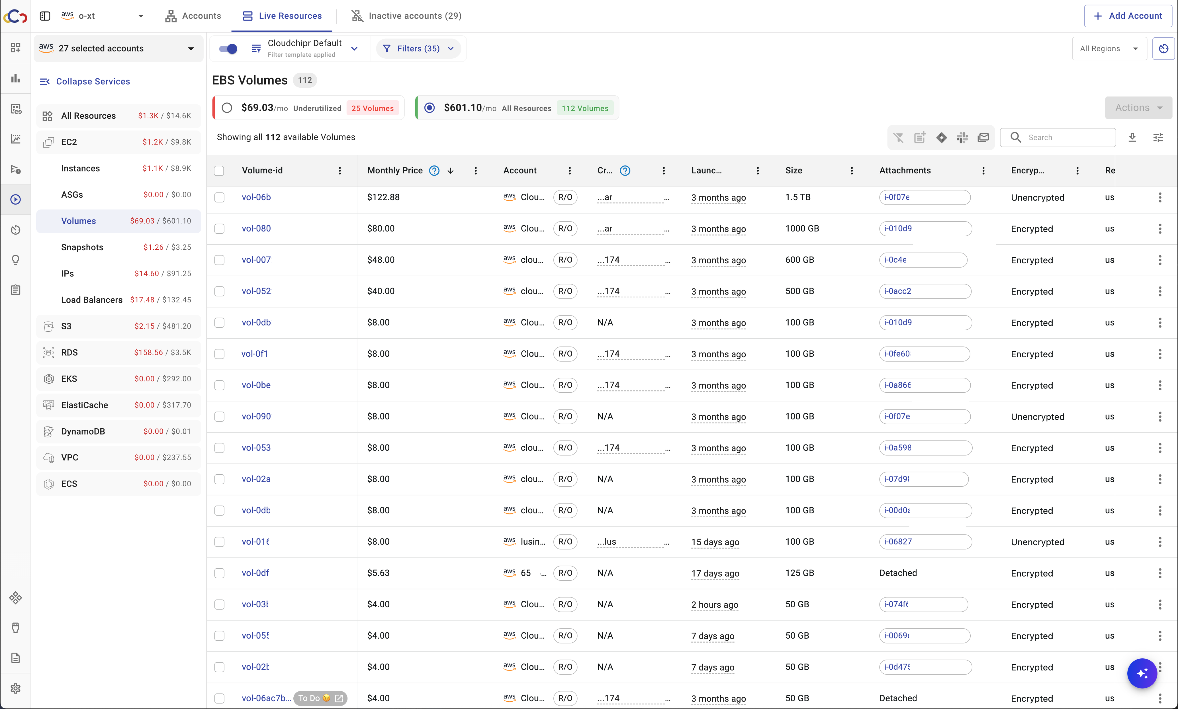Open the Accounts tab
This screenshot has height=709, width=1178.
pos(193,16)
